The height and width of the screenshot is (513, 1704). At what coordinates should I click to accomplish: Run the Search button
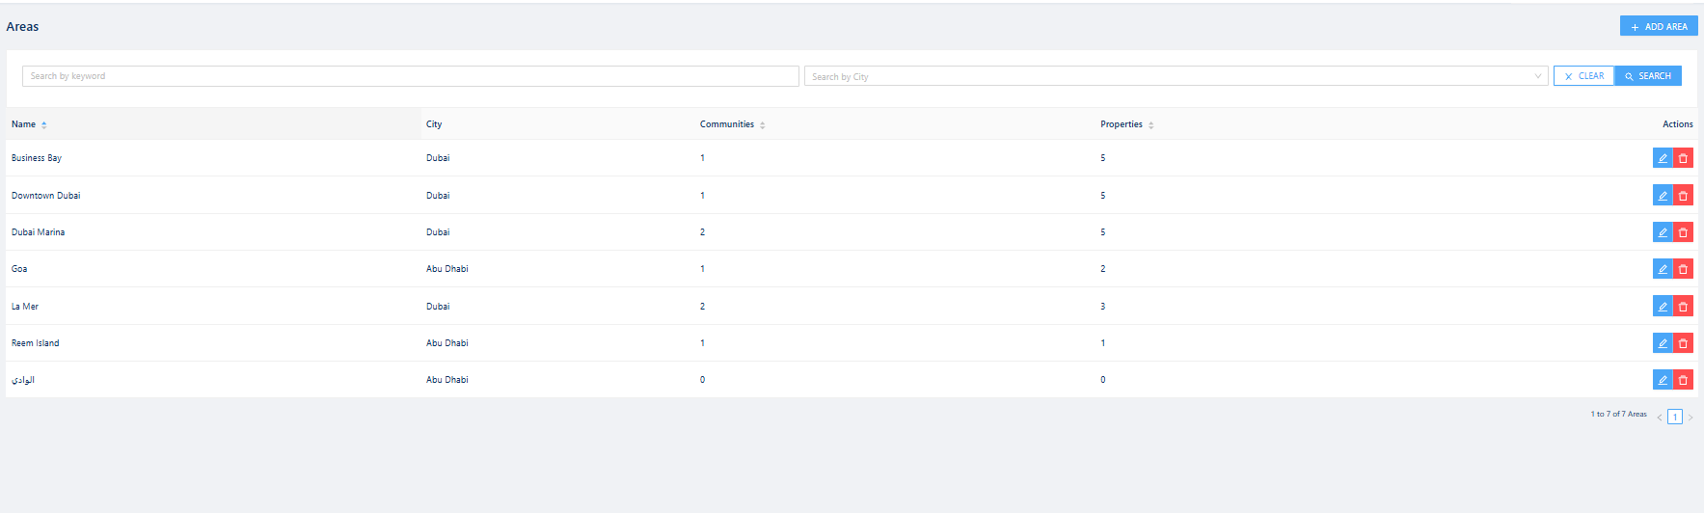[1648, 76]
